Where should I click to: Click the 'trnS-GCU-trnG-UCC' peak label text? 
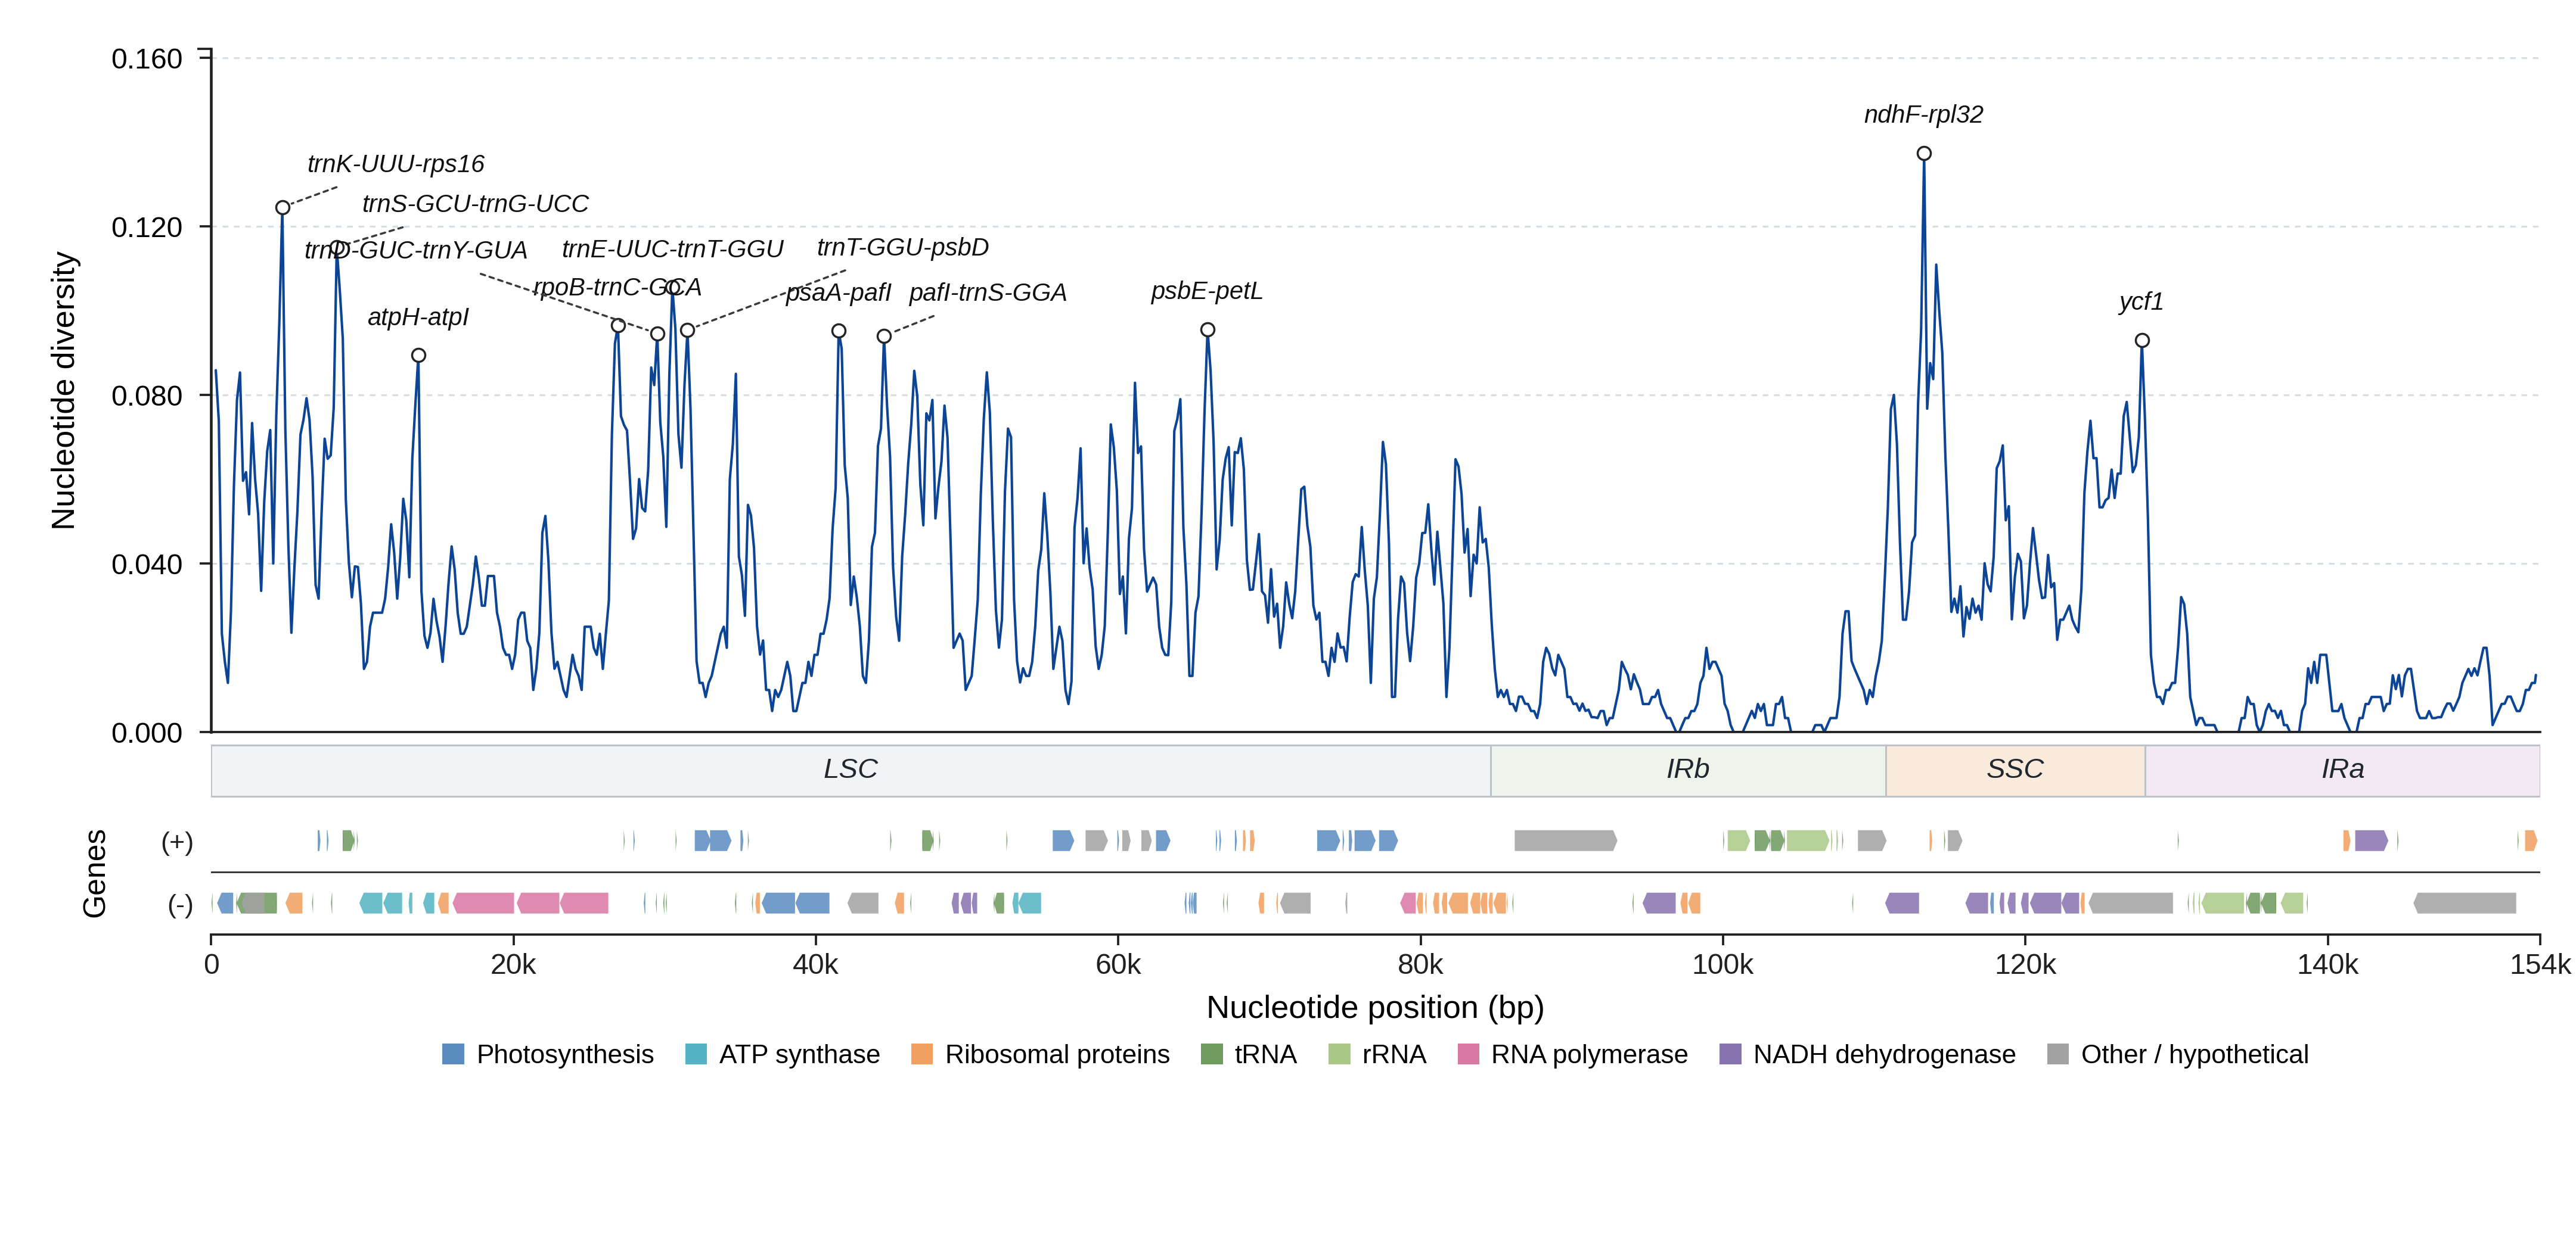(475, 204)
